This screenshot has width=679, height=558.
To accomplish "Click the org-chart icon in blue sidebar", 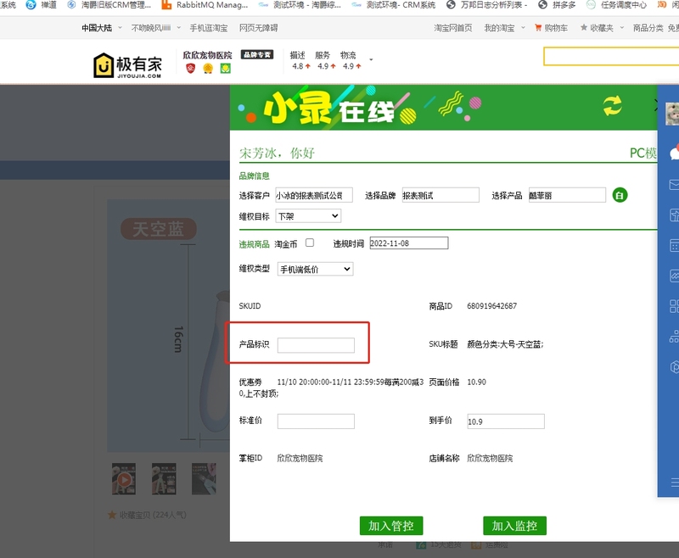I will (674, 336).
